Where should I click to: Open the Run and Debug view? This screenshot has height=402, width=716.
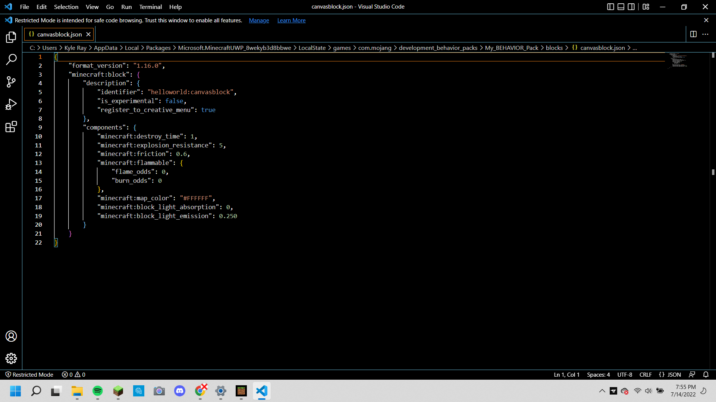coord(11,104)
